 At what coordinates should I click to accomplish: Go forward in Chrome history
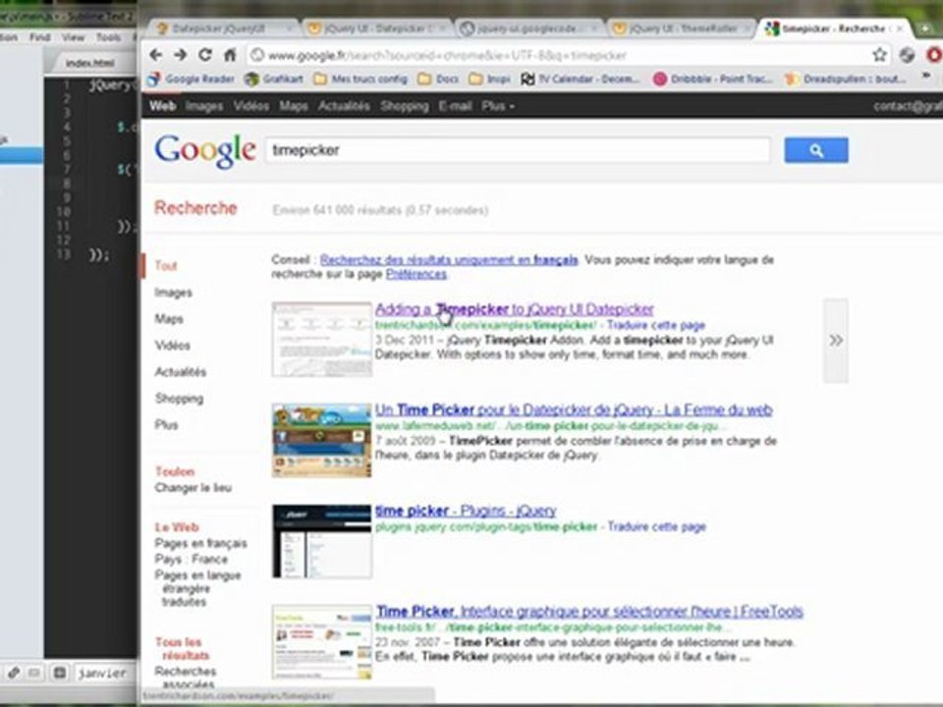(180, 55)
